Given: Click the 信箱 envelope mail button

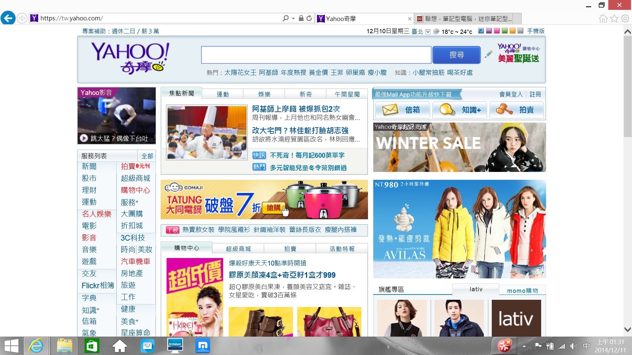Looking at the screenshot, I should 402,110.
